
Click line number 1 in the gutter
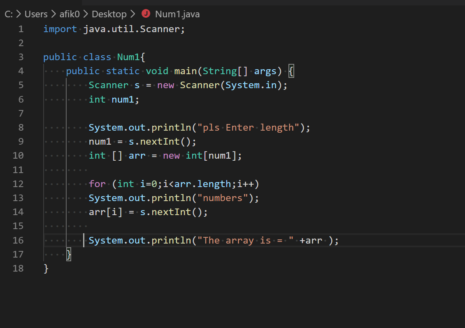pyautogui.click(x=21, y=29)
